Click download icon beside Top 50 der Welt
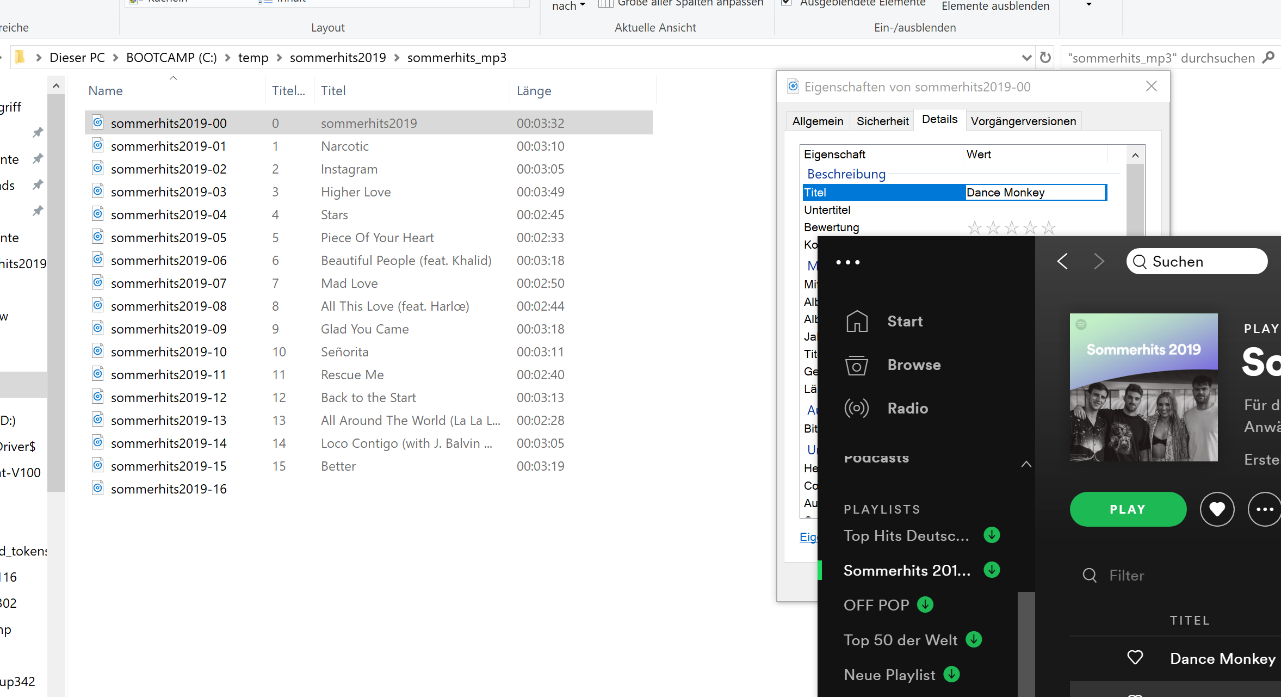Screen dimensions: 1281x697 tap(973, 639)
